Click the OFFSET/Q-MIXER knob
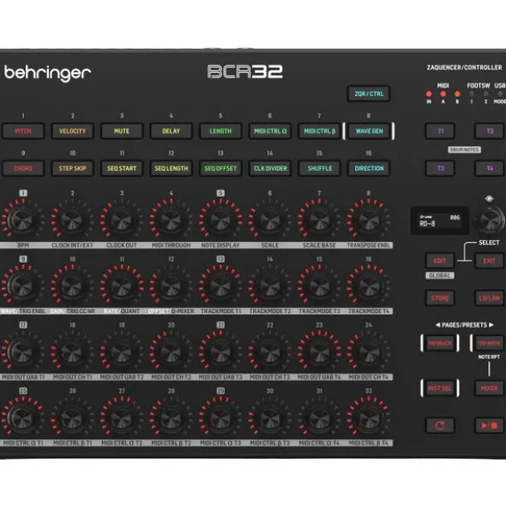Image resolution: width=506 pixels, height=507 pixels. (171, 287)
